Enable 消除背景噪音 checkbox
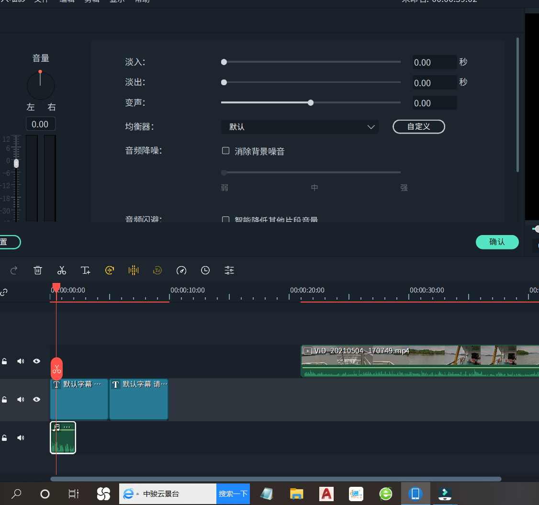This screenshot has width=539, height=505. (x=225, y=151)
